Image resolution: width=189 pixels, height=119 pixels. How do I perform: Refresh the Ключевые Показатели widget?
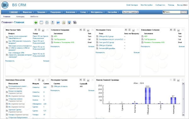click(39, 79)
